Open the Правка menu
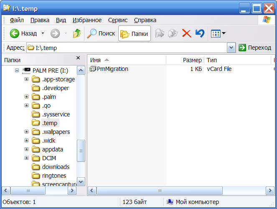The height and width of the screenshot is (209, 277). [40, 20]
